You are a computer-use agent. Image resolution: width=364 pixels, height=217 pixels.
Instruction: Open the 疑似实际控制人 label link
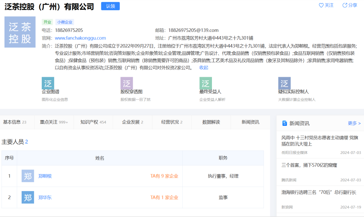(293, 92)
